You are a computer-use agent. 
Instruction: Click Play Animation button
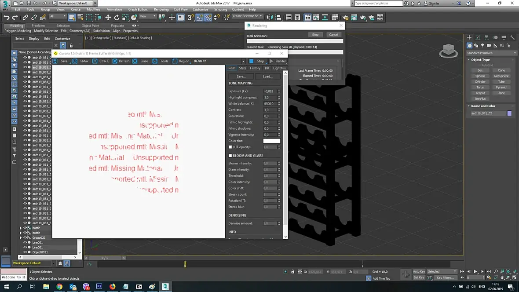pos(475,271)
